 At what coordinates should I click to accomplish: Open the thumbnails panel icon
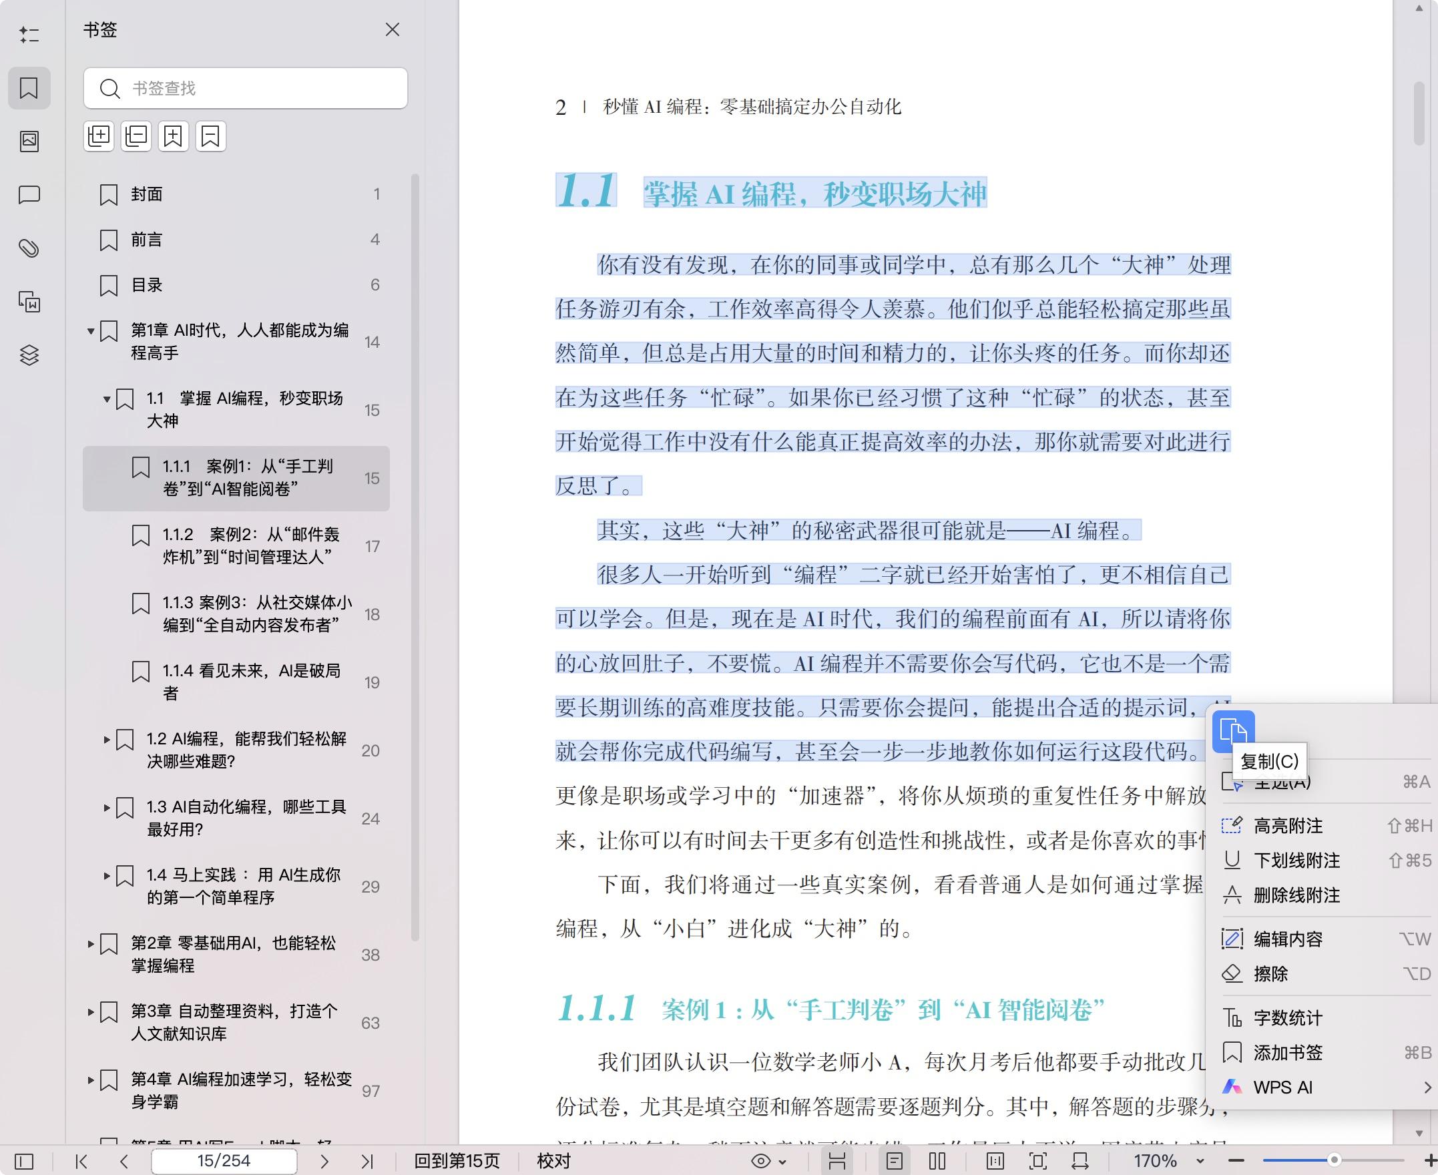[x=29, y=142]
